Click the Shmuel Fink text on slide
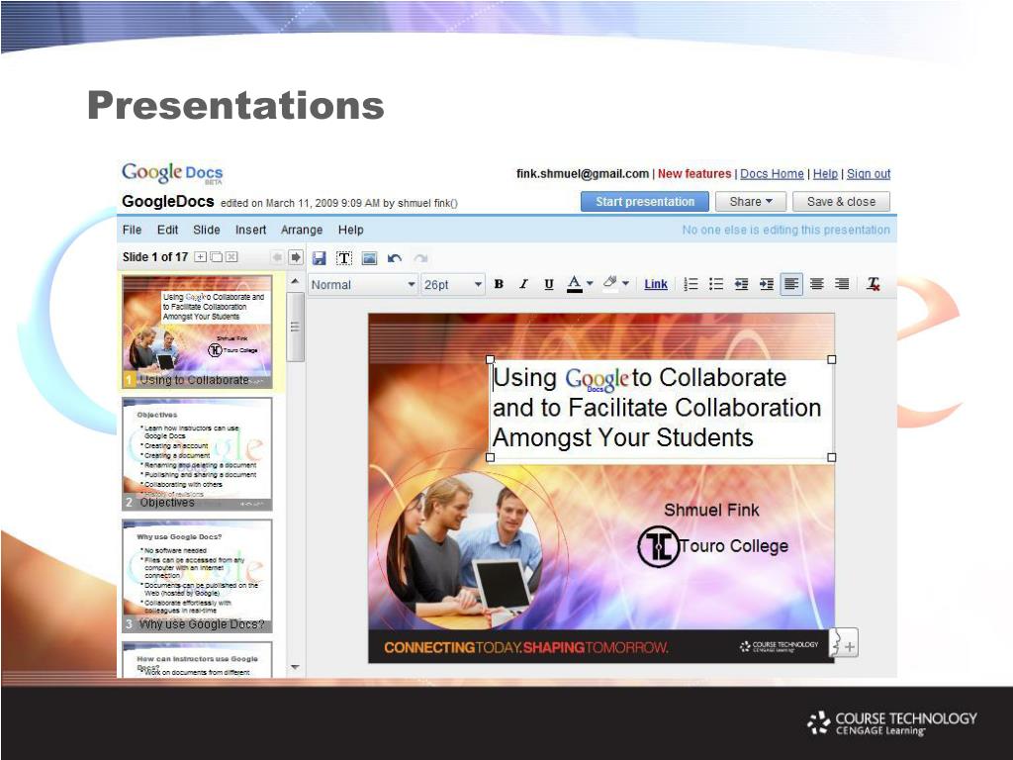This screenshot has height=760, width=1013. [x=711, y=510]
